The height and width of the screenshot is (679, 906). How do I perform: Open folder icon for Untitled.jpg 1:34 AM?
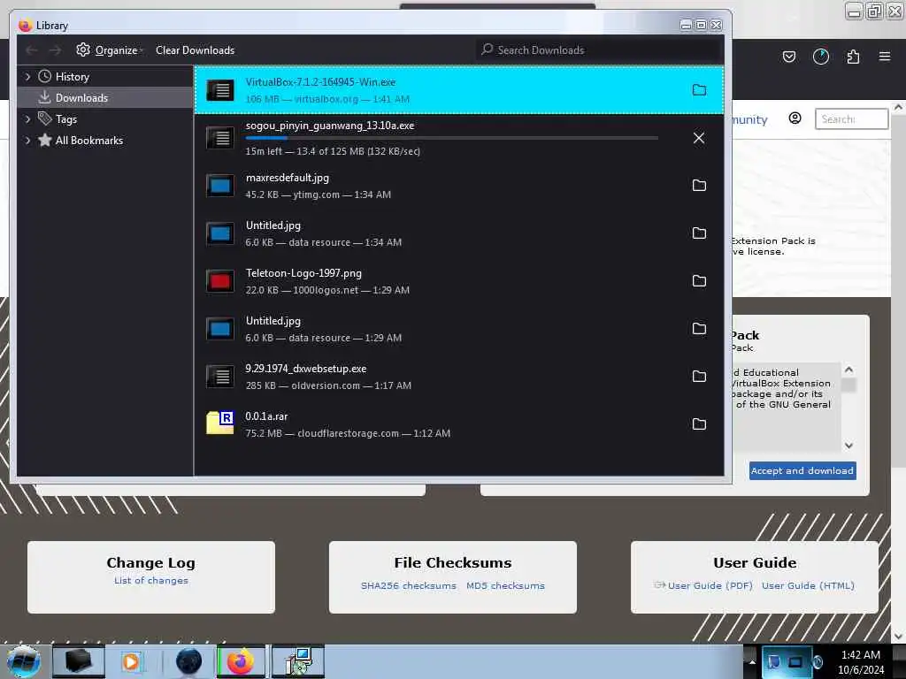pyautogui.click(x=699, y=233)
